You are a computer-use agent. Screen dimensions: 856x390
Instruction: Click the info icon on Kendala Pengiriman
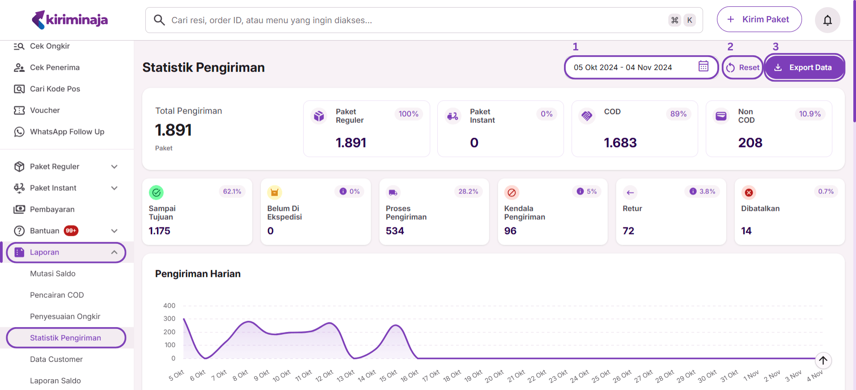(580, 191)
